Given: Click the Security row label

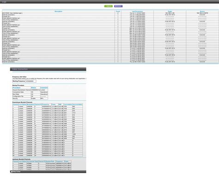Looking at the screenshot, I should 15,98.
